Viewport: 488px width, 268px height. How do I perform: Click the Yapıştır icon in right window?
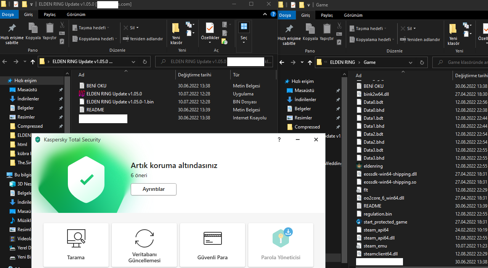[x=327, y=33]
